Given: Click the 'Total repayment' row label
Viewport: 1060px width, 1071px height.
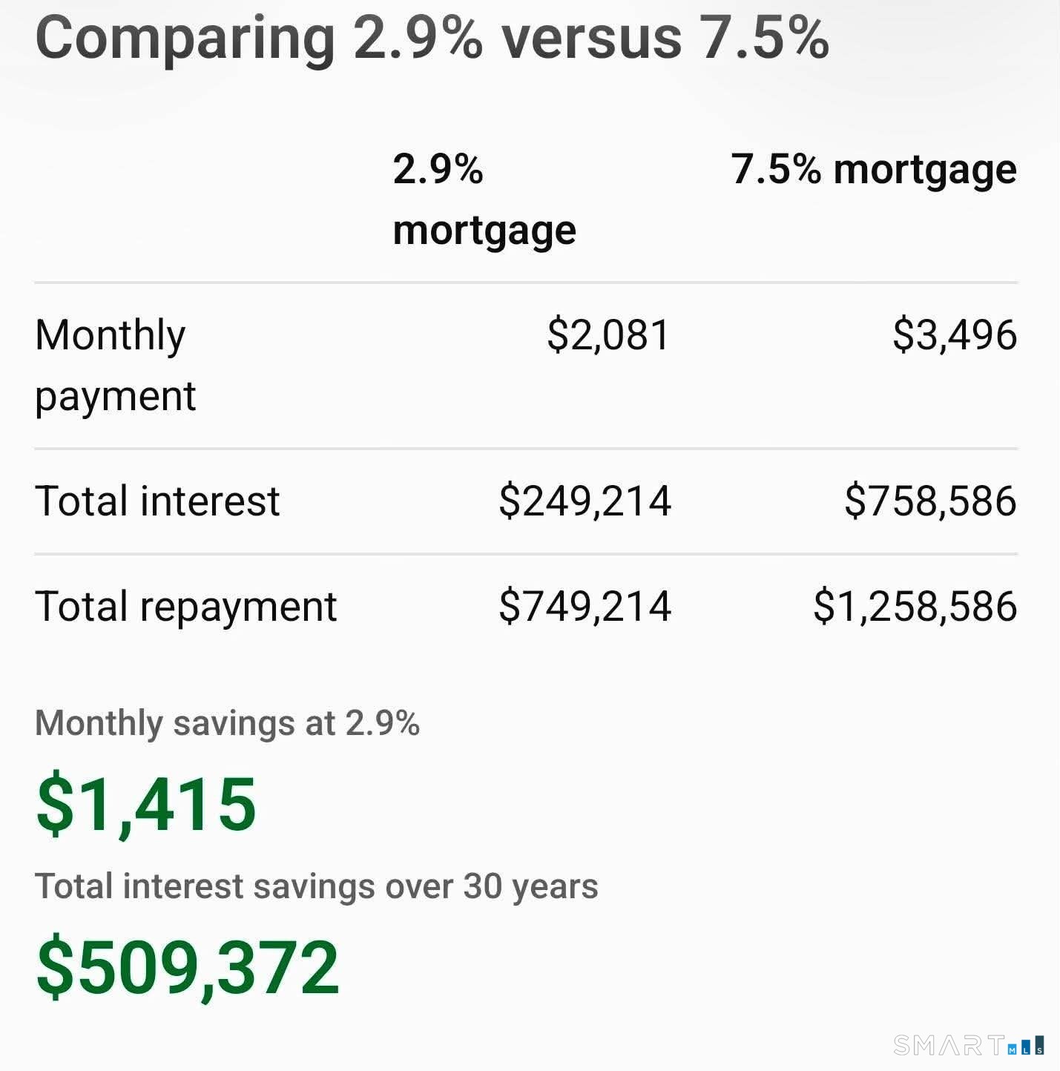Looking at the screenshot, I should pyautogui.click(x=185, y=607).
